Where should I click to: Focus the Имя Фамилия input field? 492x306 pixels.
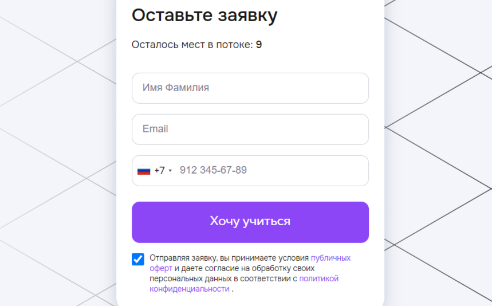coord(250,88)
